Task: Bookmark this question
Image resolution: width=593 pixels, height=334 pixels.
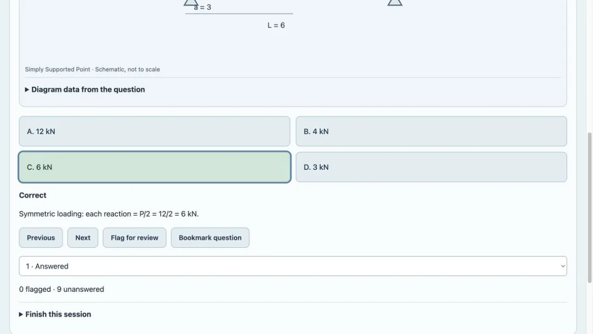Action: pos(210,238)
